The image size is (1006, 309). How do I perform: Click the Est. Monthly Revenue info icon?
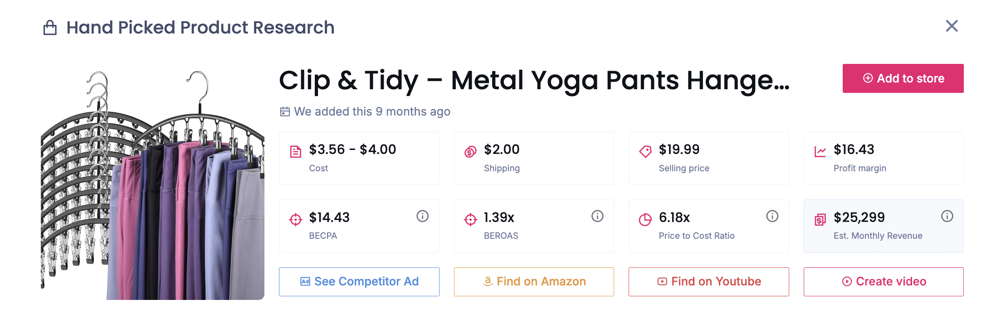click(x=947, y=216)
